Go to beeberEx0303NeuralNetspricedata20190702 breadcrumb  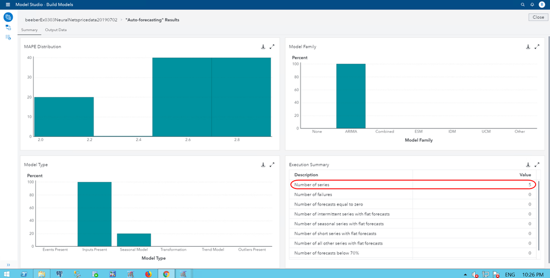point(71,20)
